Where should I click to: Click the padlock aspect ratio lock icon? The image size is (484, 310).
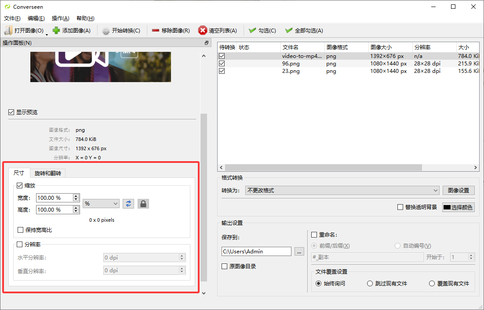[143, 203]
